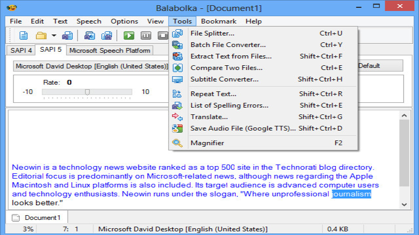Choose Subtitle Converter... entry
Image resolution: width=419 pixels, height=235 pixels.
pos(263,79)
